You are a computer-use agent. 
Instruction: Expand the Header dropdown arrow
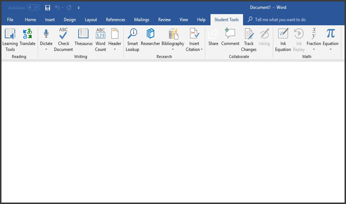coord(115,49)
